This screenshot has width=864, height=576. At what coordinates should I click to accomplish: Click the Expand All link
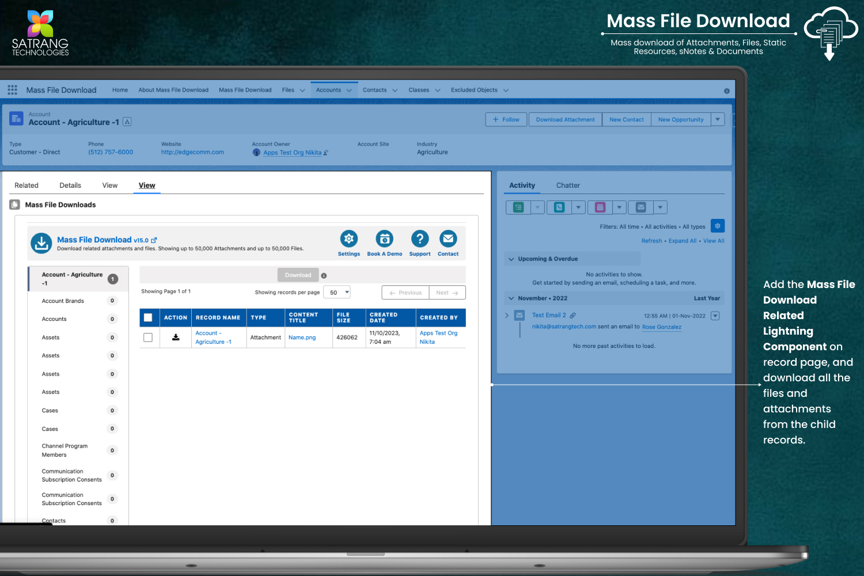tap(682, 241)
